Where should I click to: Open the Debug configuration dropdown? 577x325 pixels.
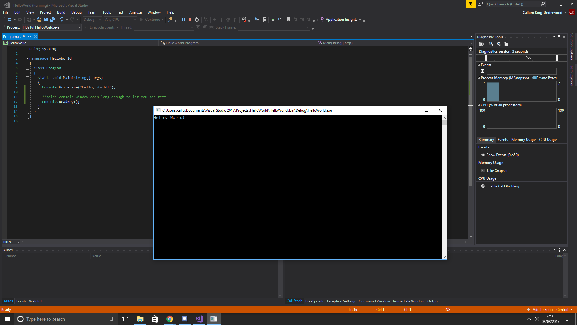tap(92, 20)
